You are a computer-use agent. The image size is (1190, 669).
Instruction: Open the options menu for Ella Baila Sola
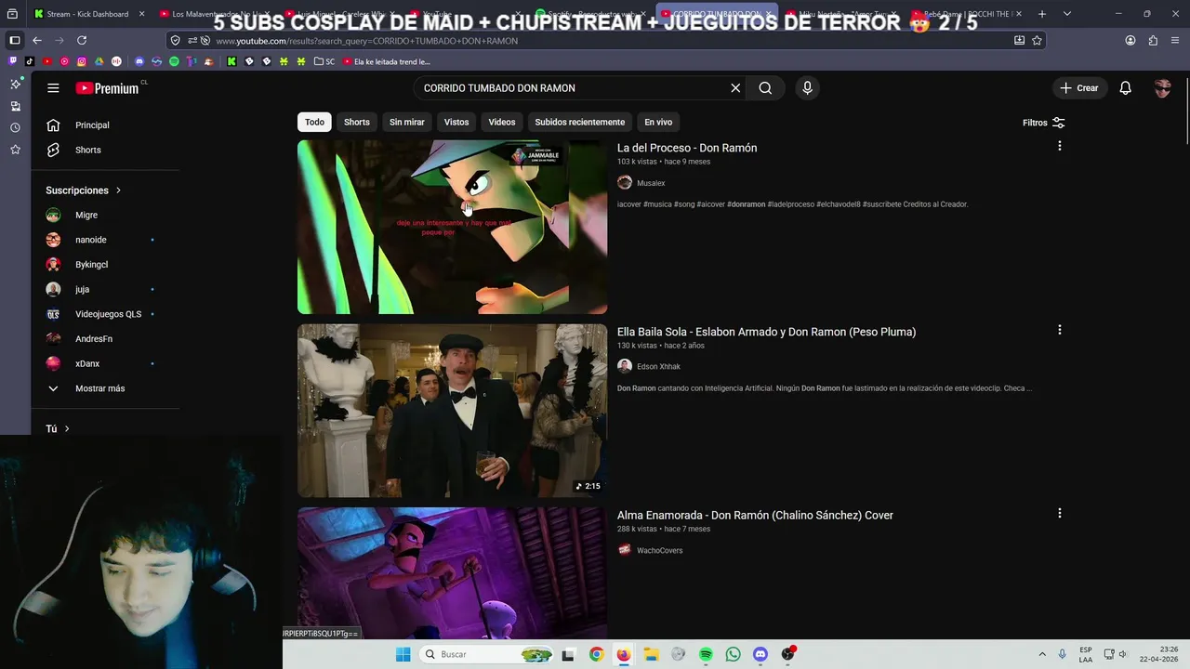coord(1059,330)
